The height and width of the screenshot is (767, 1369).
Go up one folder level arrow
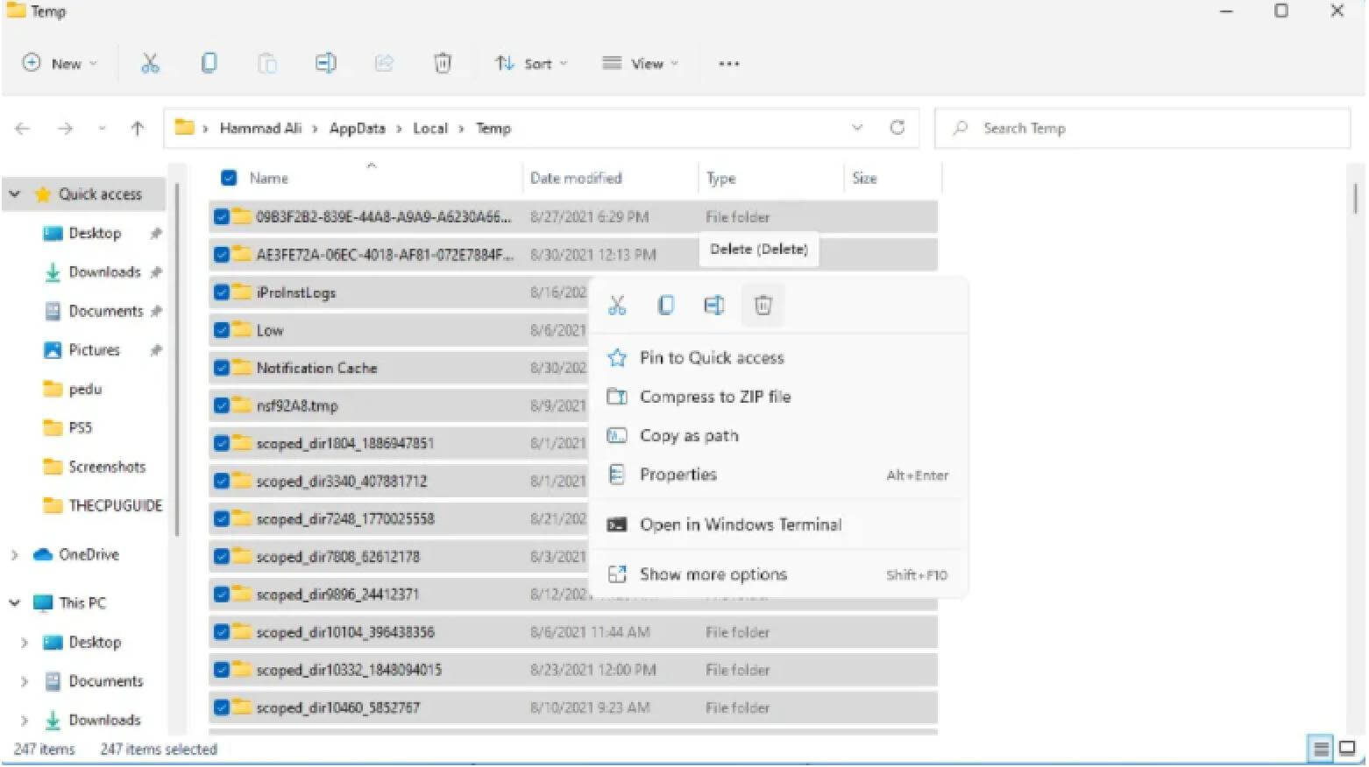coord(138,129)
